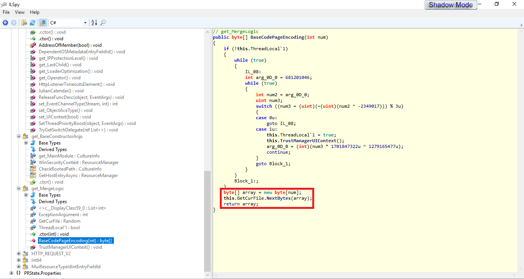This screenshot has width=524, height=279.
Task: Click the tree panel vertical scrollbar thumb
Action: coord(207,220)
